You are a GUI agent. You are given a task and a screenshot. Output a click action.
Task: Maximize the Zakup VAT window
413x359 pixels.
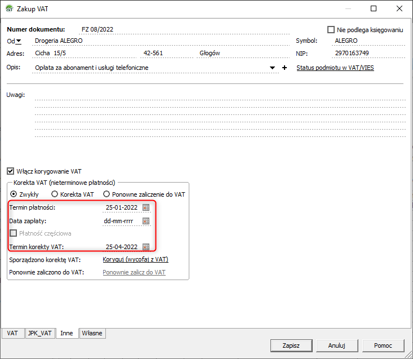point(374,8)
